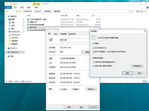
Task: Confirm advanced attributes with 确定
Action: coord(128,73)
